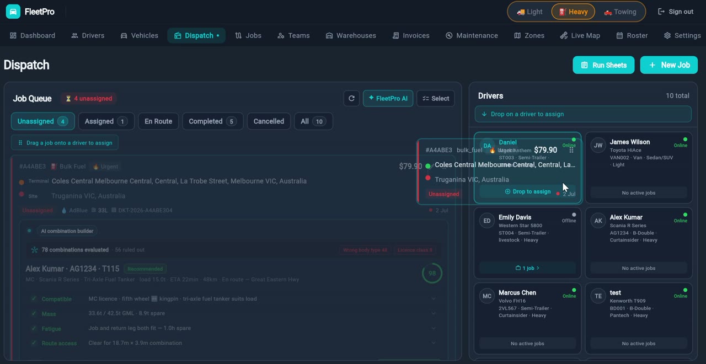
Task: Show Completed jobs tab
Action: pos(212,121)
